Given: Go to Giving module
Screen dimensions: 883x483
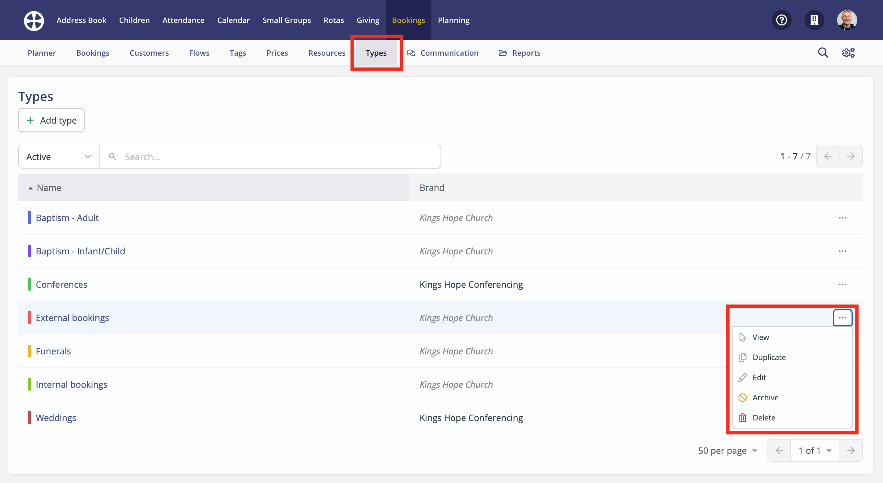Looking at the screenshot, I should 368,20.
